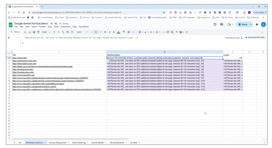Image resolution: width=272 pixels, height=148 pixels.
Task: Click the print icon in toolbar
Action: (x=34, y=32)
